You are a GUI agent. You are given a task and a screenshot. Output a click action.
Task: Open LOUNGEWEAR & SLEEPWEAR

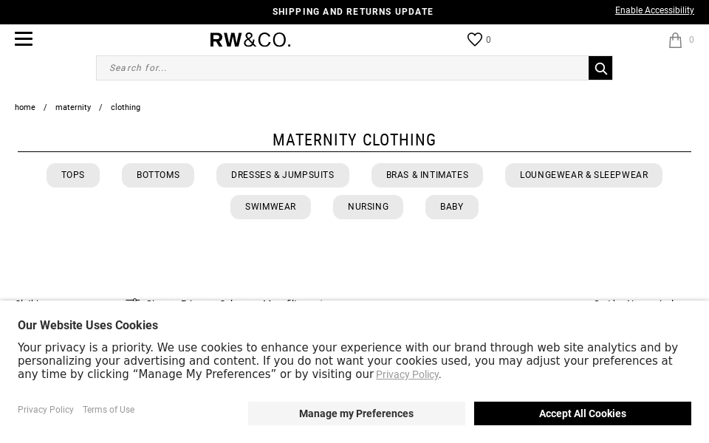[x=583, y=175]
